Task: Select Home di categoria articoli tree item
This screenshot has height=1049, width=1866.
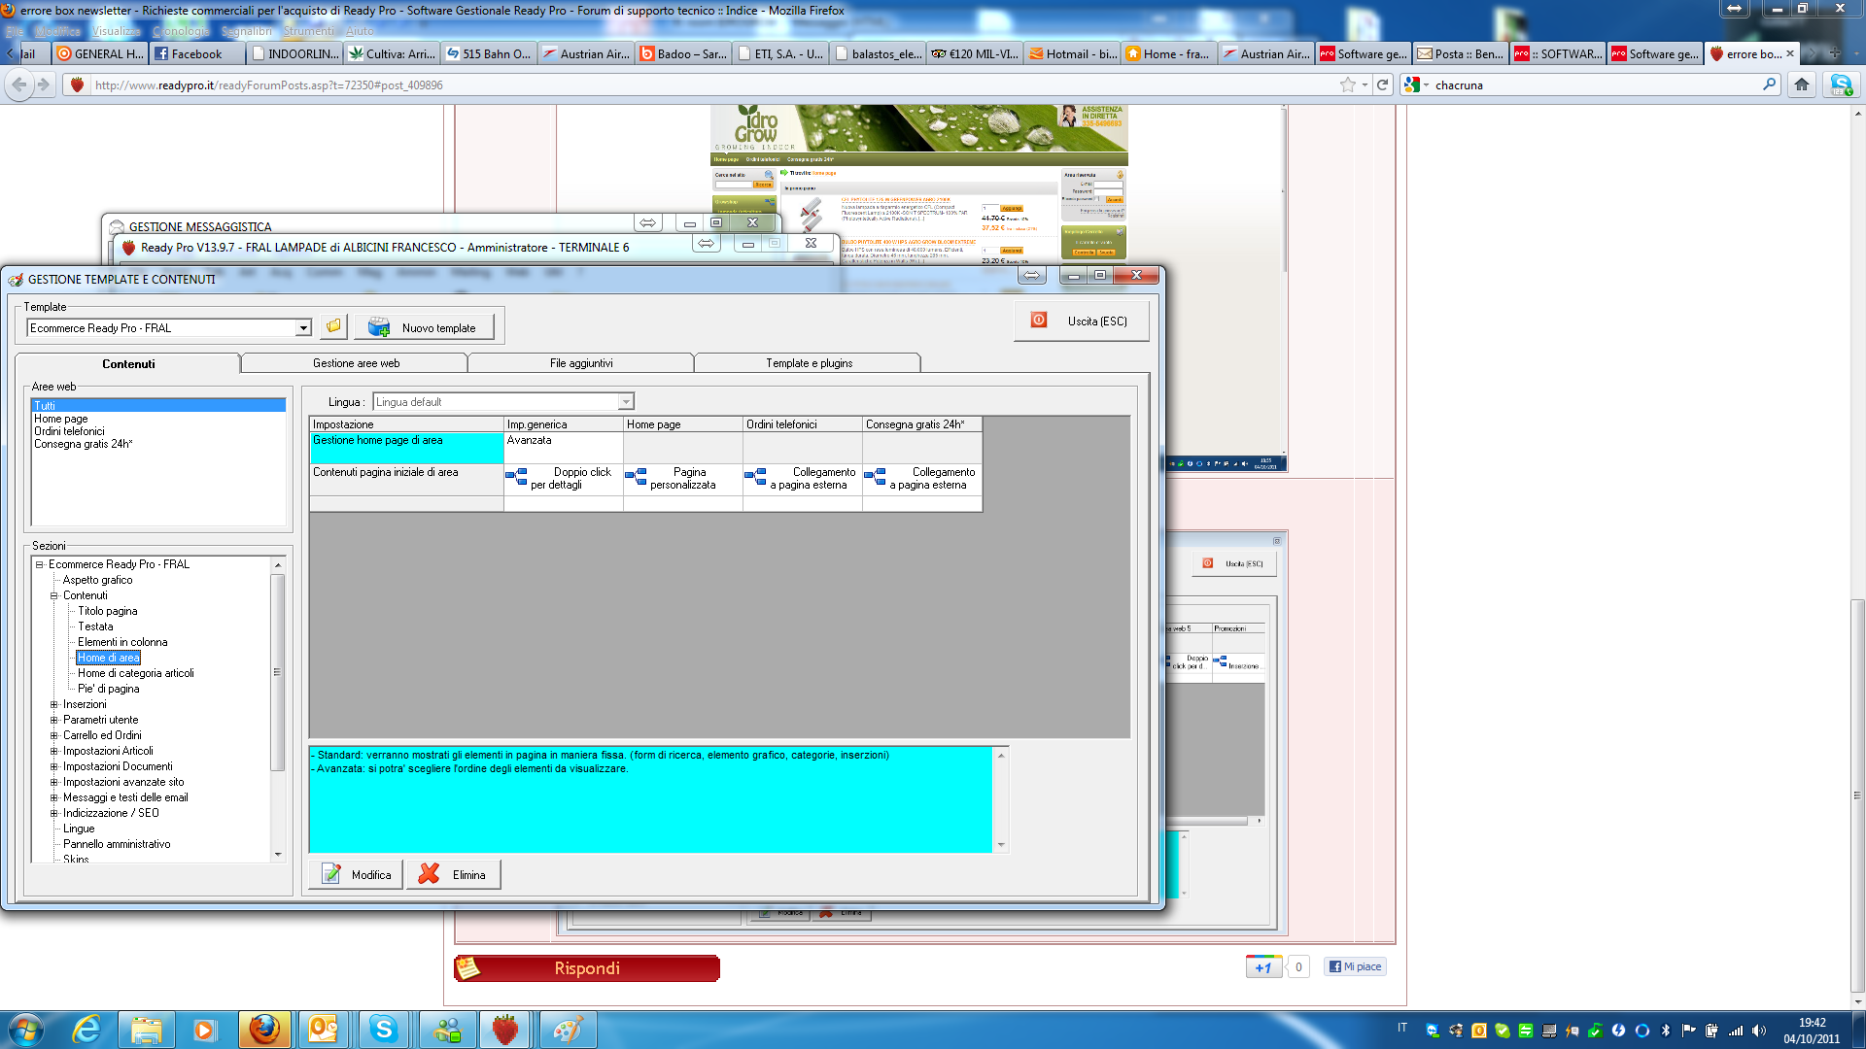Action: pos(136,673)
